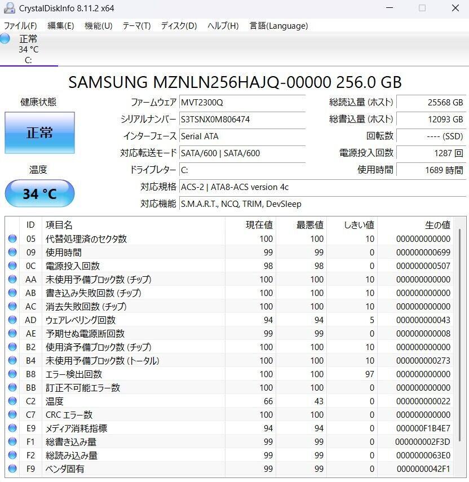The height and width of the screenshot is (482, 469).
Task: Click the 正常 health status button
Action: [x=39, y=133]
